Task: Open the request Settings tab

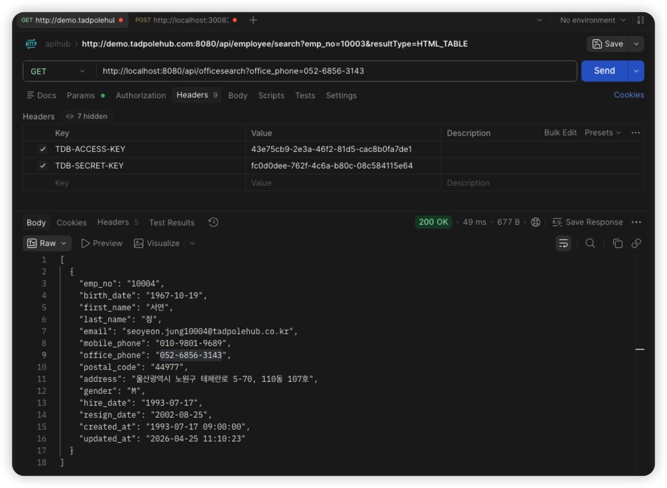Action: point(341,95)
